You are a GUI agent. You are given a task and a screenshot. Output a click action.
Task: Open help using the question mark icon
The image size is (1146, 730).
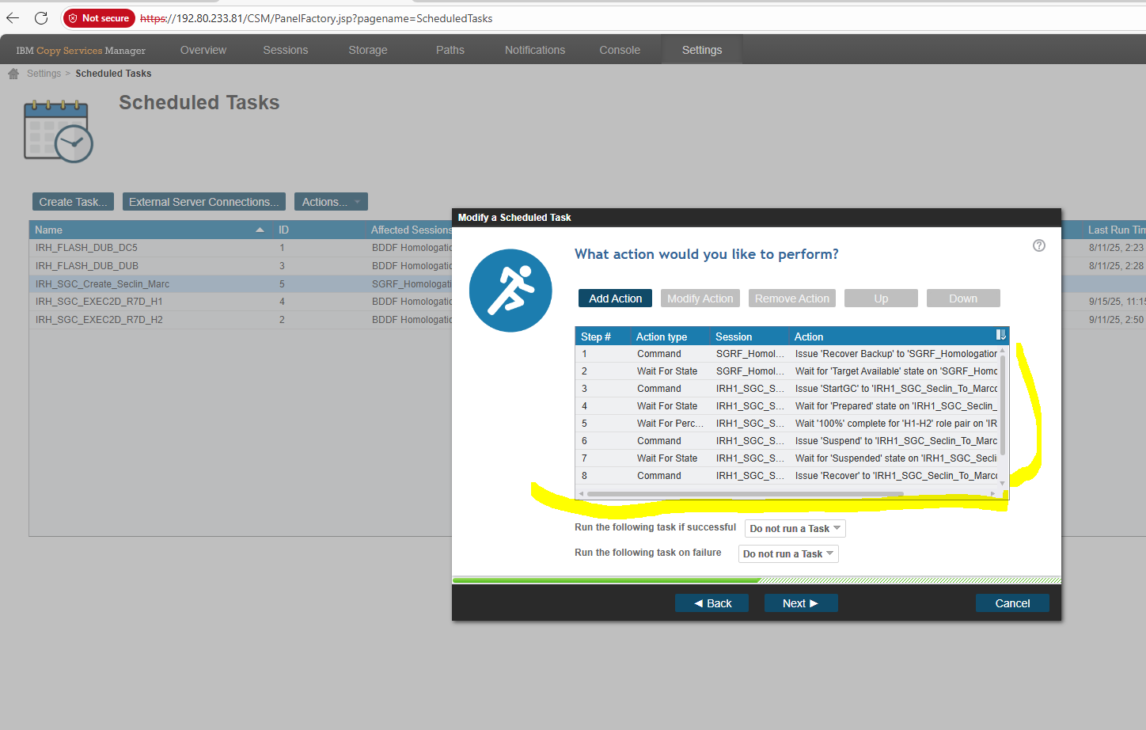click(x=1038, y=245)
